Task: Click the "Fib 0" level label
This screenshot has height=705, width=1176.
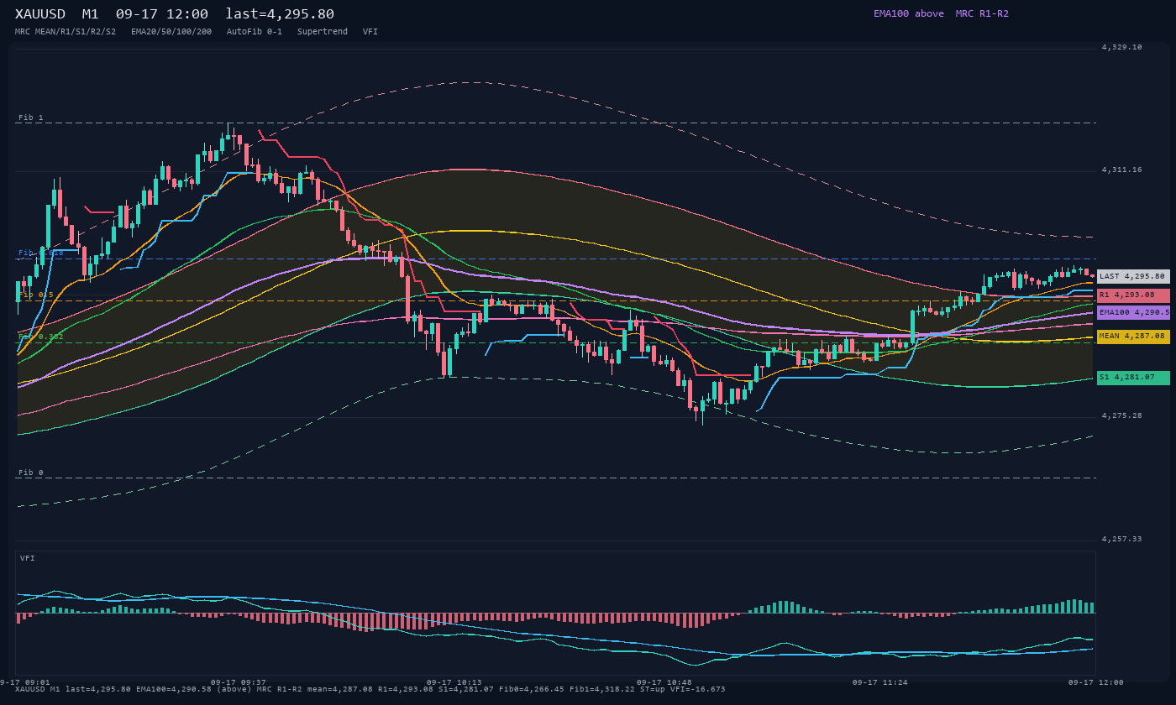Action: (x=31, y=473)
